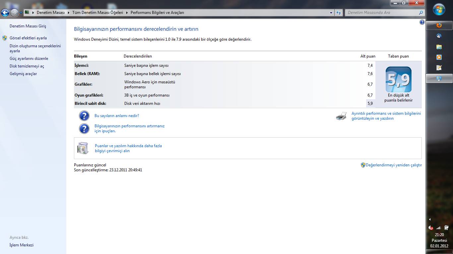453x254 pixels.
Task: Click the muted volume tray icon
Action: 431,228
